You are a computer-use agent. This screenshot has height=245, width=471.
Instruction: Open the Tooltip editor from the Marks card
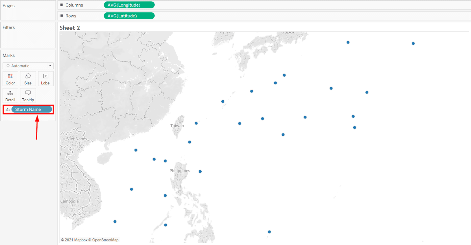pyautogui.click(x=28, y=95)
